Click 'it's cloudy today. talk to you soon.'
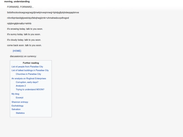The image size is (183, 137). click(x=24, y=40)
